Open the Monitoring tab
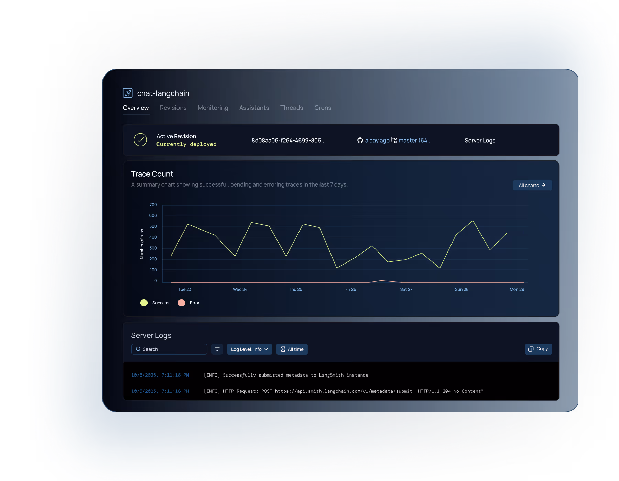The image size is (619, 481). click(213, 108)
